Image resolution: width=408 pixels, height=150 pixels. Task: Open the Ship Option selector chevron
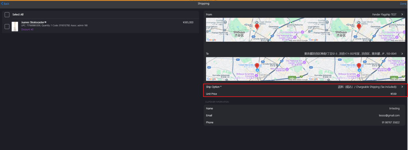tap(402, 87)
